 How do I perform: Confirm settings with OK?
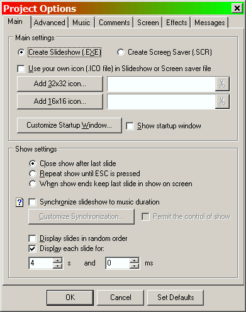[x=70, y=298]
